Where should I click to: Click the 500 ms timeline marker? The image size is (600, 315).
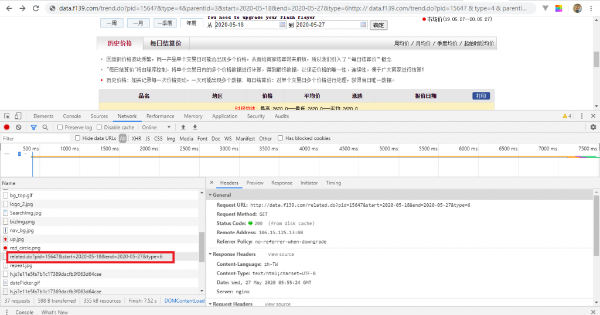pos(30,148)
